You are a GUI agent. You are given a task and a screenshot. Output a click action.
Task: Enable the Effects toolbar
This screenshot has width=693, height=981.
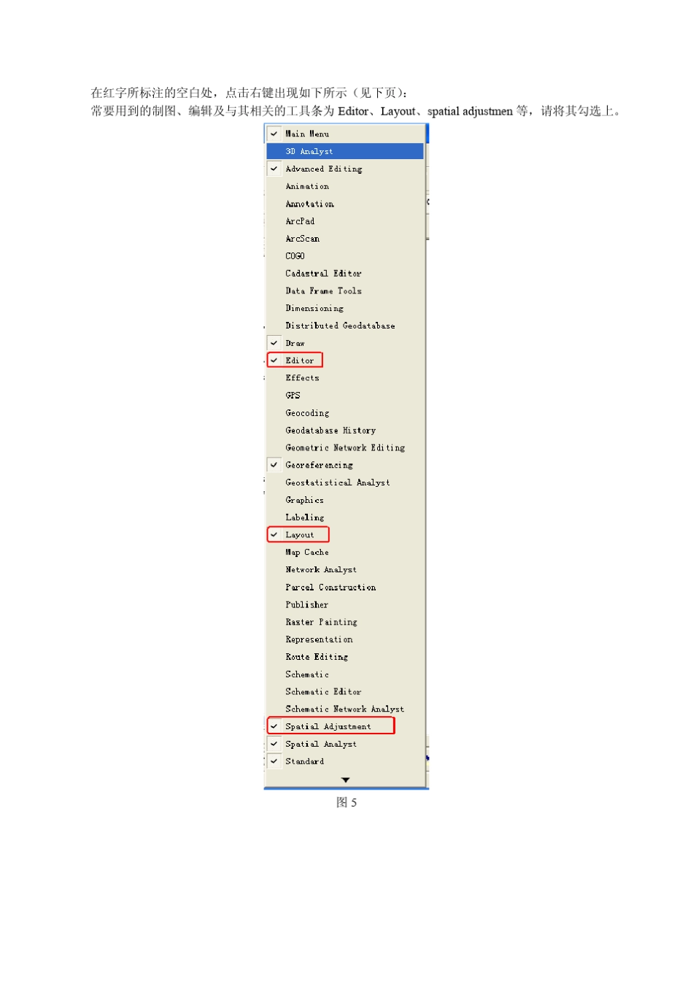[x=345, y=378]
